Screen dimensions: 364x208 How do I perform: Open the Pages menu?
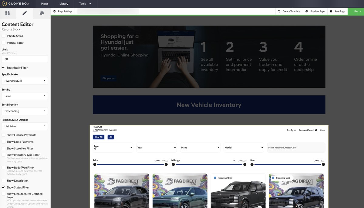[45, 4]
